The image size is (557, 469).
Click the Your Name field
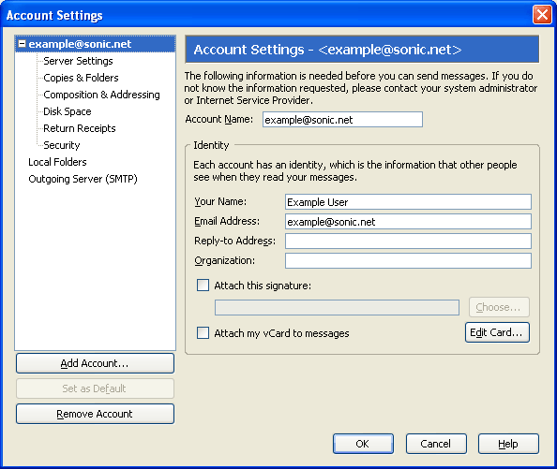(408, 202)
